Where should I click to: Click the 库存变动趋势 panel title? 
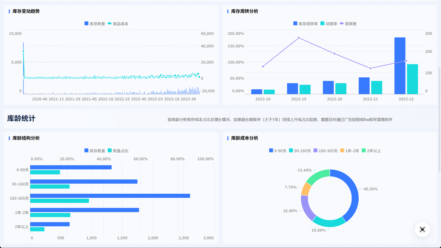pyautogui.click(x=26, y=11)
